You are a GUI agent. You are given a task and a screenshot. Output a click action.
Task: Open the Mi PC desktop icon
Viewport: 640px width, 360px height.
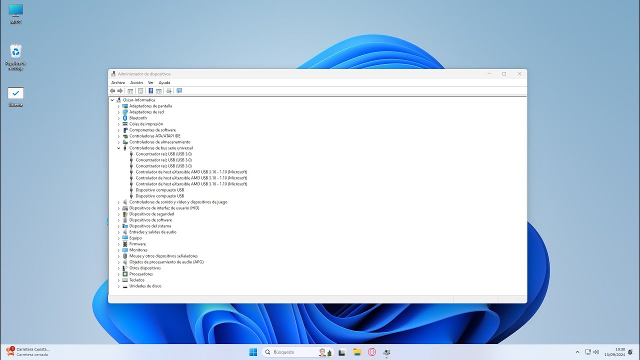coord(16,14)
